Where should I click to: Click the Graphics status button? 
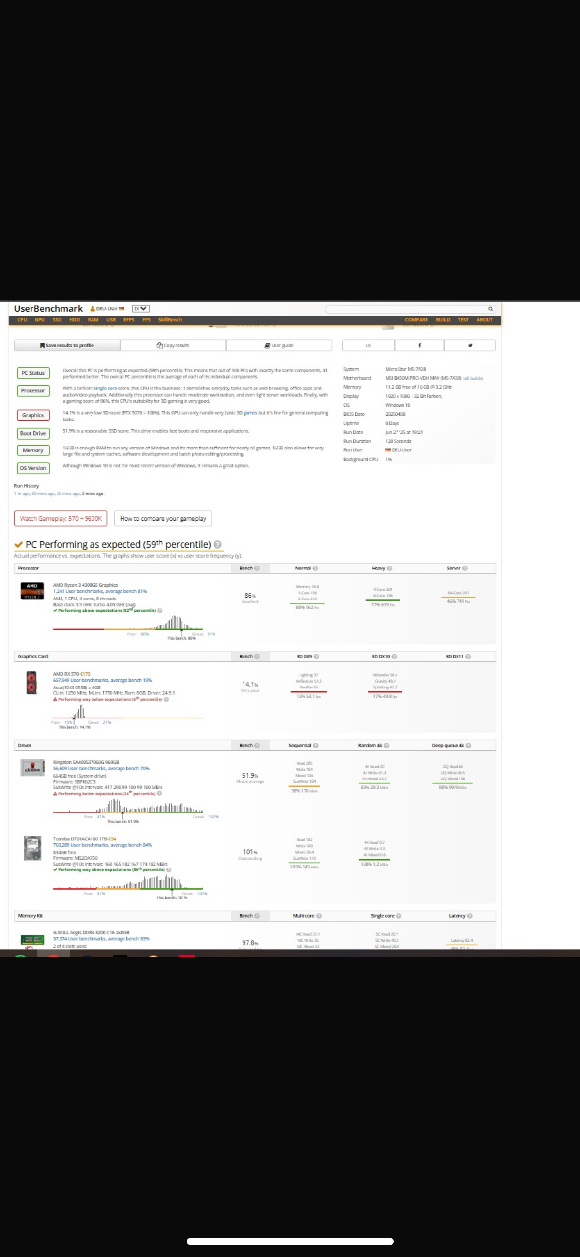(33, 415)
